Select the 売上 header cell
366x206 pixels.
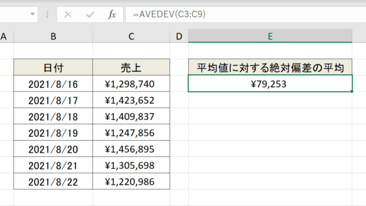point(131,68)
